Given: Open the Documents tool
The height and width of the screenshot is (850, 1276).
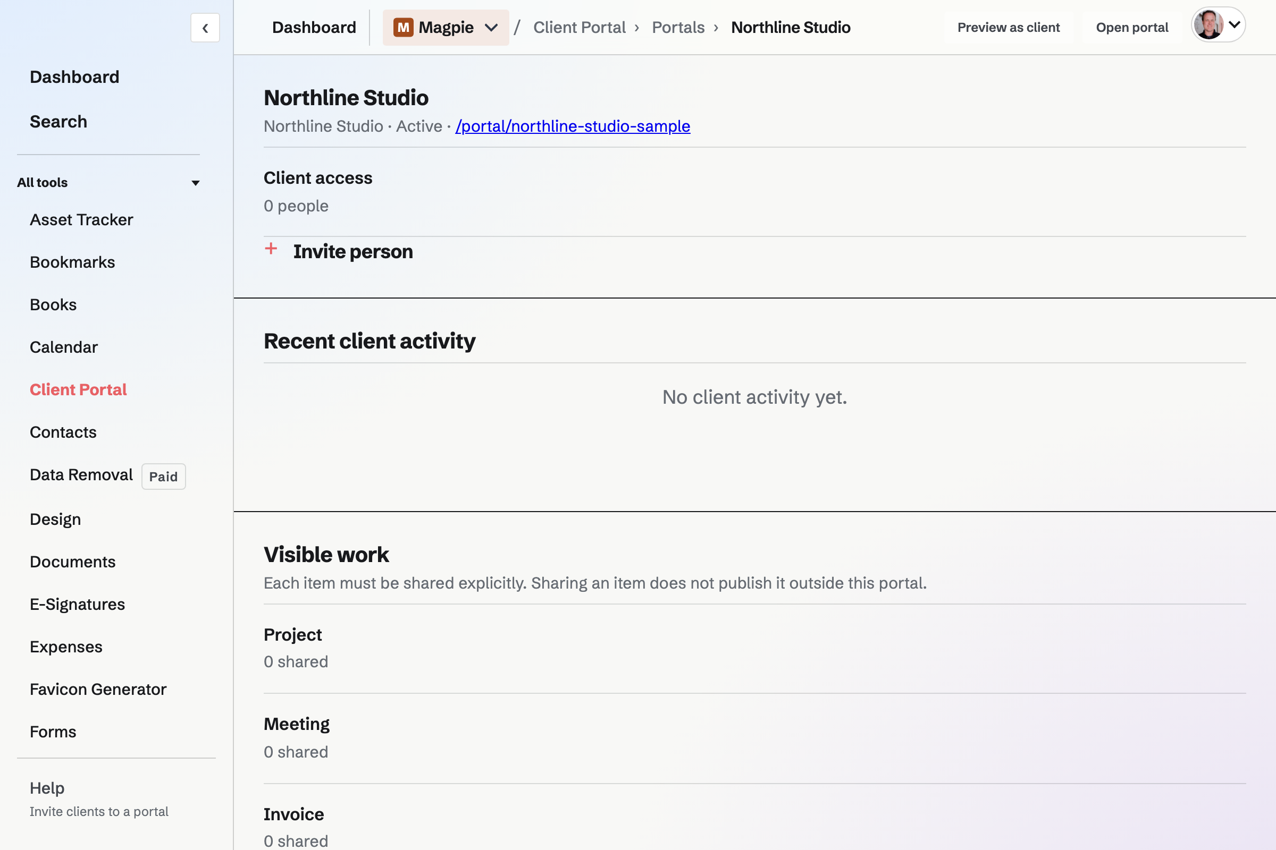Looking at the screenshot, I should (x=73, y=562).
